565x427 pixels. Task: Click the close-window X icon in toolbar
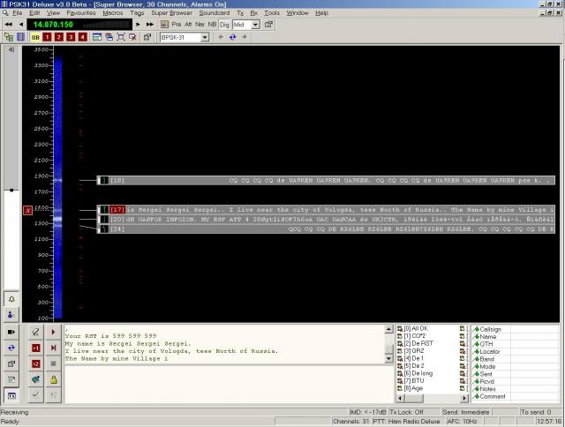(132, 37)
